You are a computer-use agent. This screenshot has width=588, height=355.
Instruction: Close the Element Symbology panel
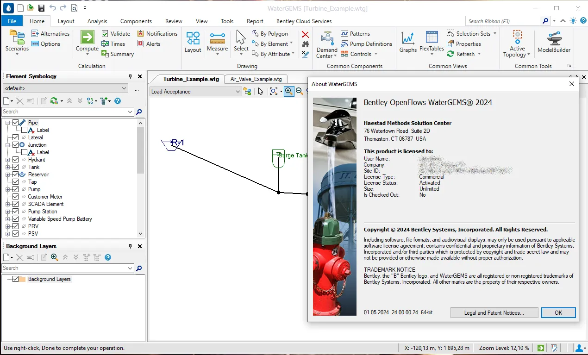tap(140, 76)
